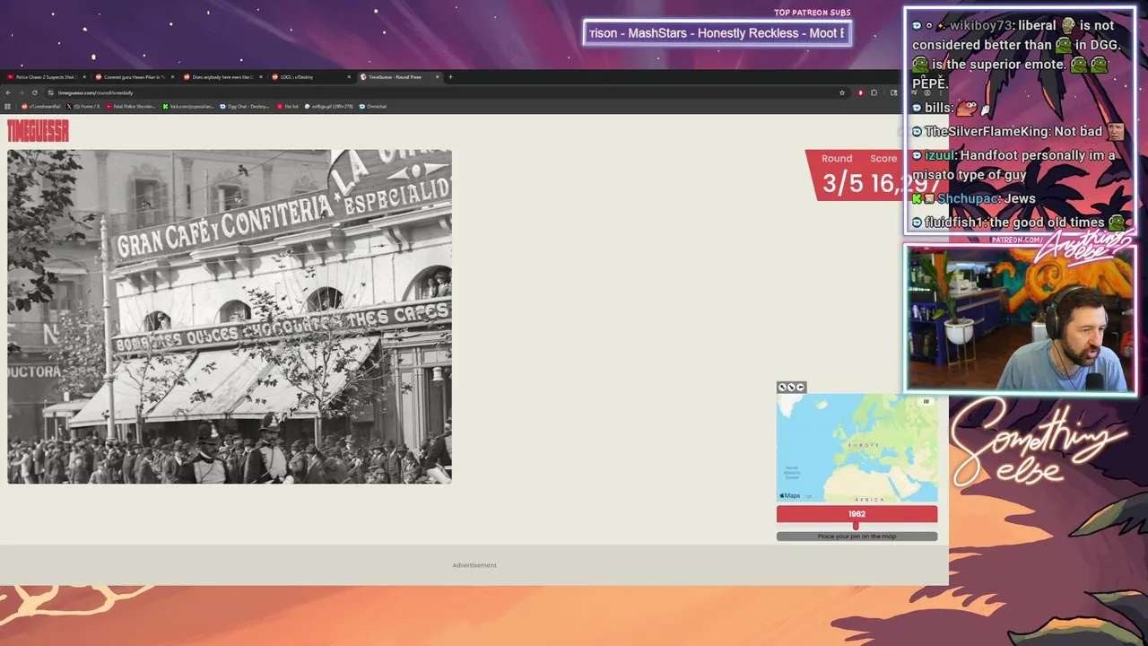Click the bills username in chat

pyautogui.click(x=937, y=108)
